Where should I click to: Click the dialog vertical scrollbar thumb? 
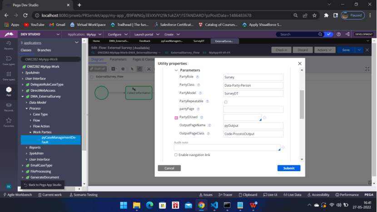pos(302,104)
